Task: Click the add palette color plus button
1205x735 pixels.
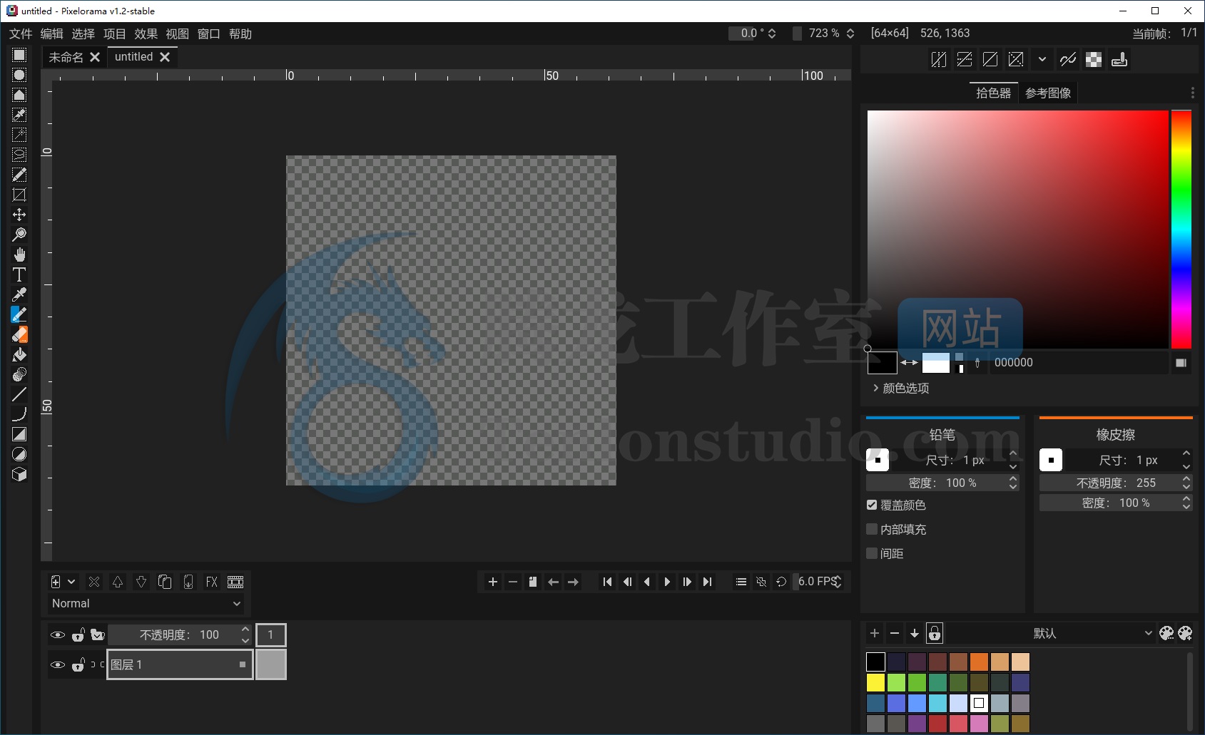Action: click(875, 633)
